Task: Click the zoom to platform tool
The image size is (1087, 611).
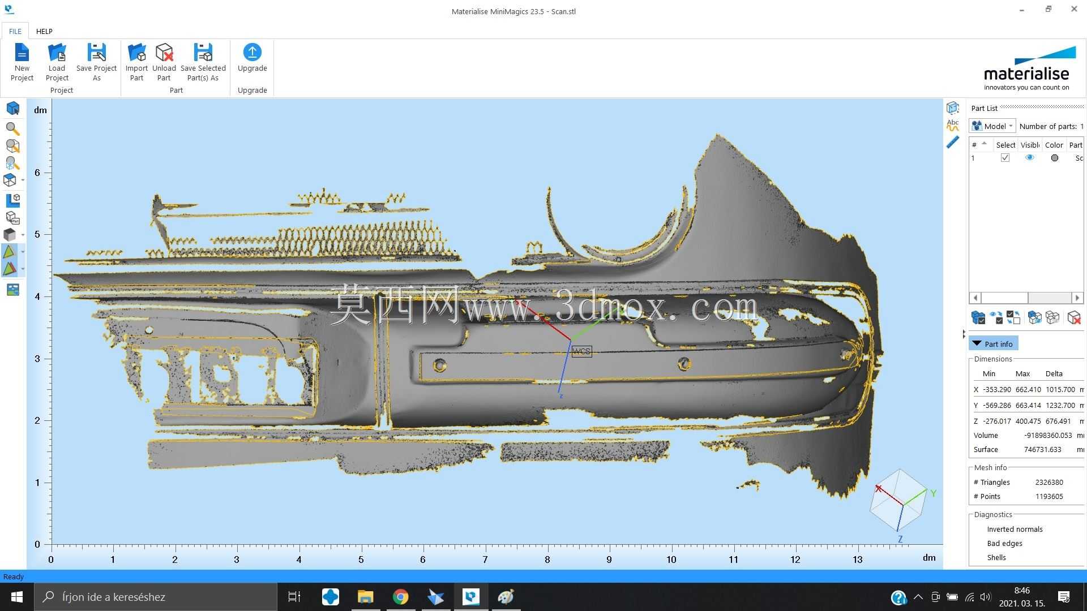Action: [12, 163]
